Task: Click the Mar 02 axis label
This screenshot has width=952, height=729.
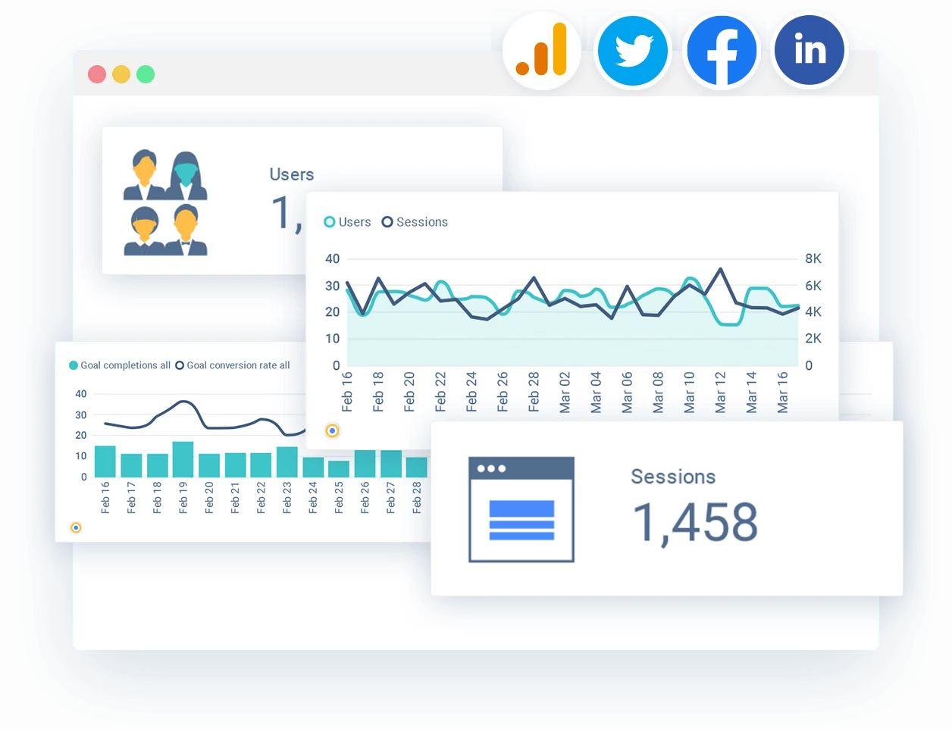Action: (x=565, y=392)
